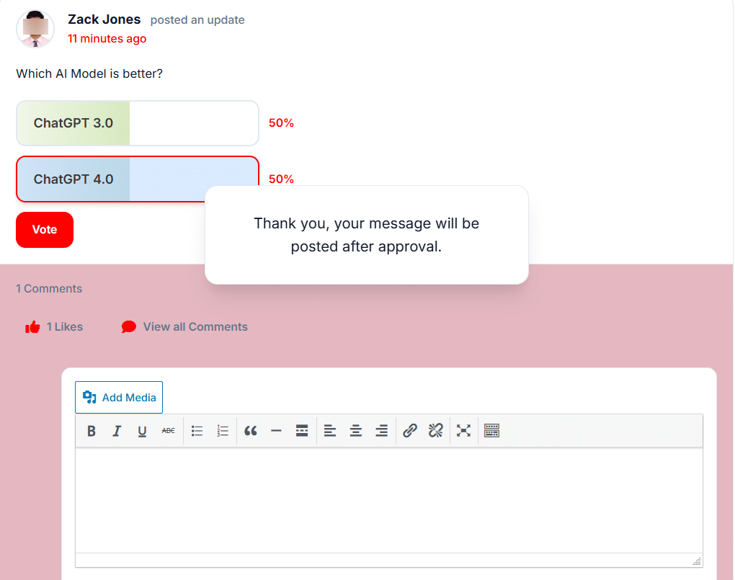The image size is (735, 580).
Task: Submit the poll with the Vote button
Action: [x=45, y=230]
